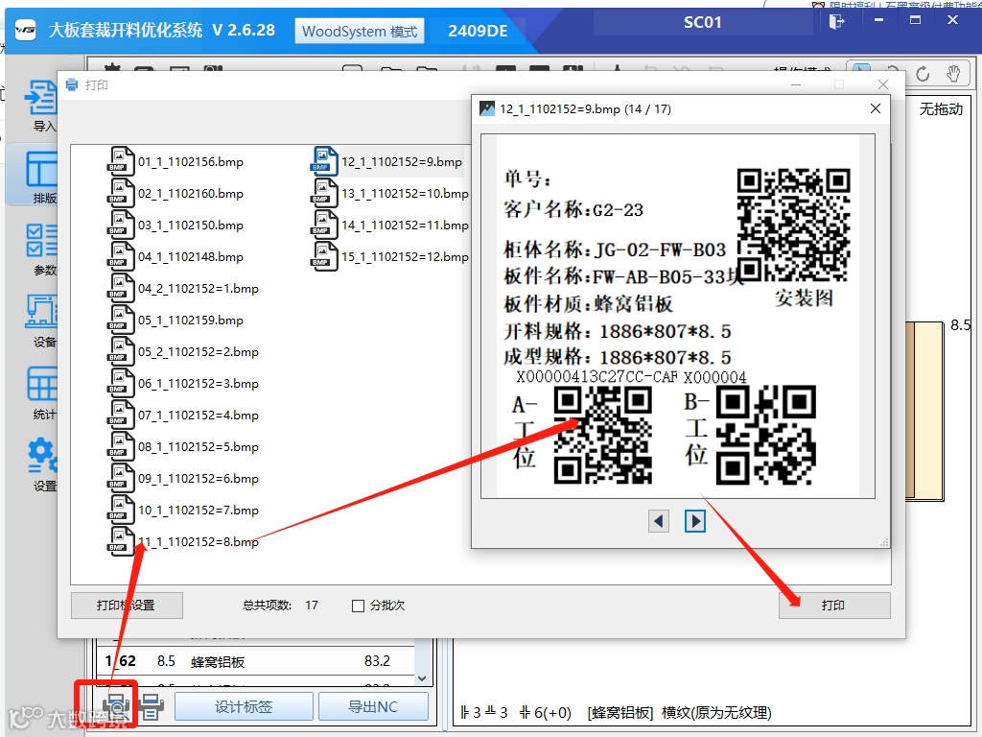The height and width of the screenshot is (737, 982).
Task: Click file name 07_1_1102152=4.bmp
Action: point(198,415)
